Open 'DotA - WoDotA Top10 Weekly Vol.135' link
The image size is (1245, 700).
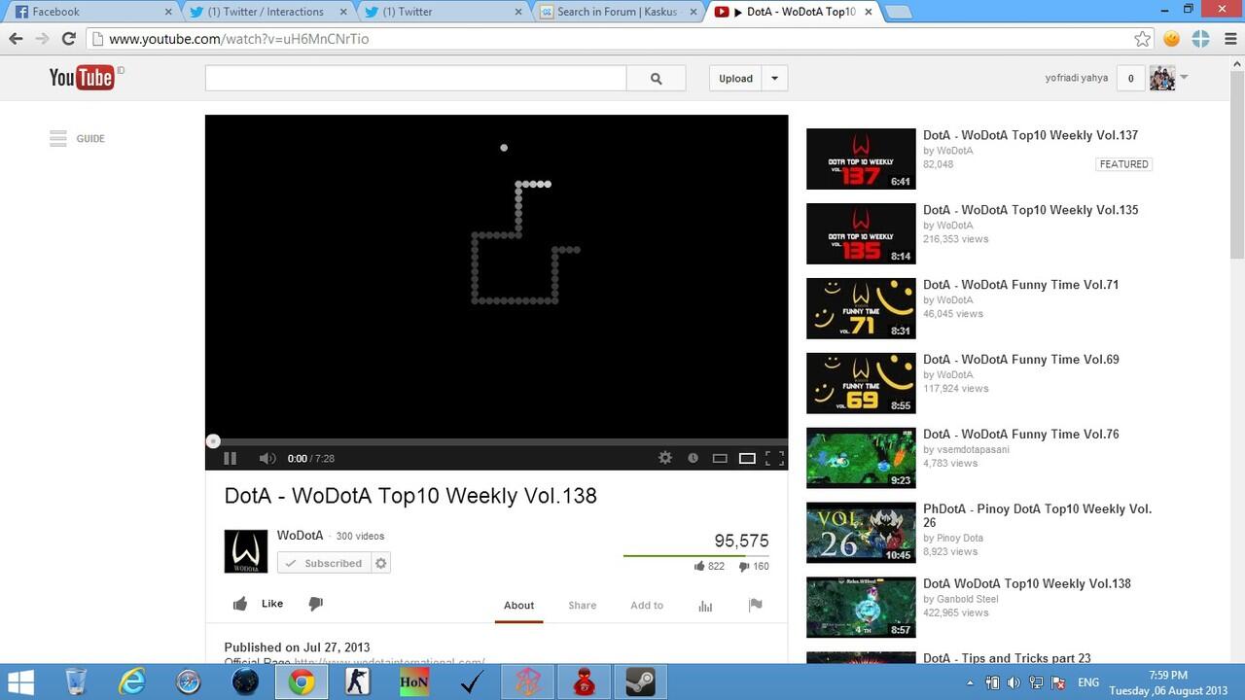(1030, 210)
